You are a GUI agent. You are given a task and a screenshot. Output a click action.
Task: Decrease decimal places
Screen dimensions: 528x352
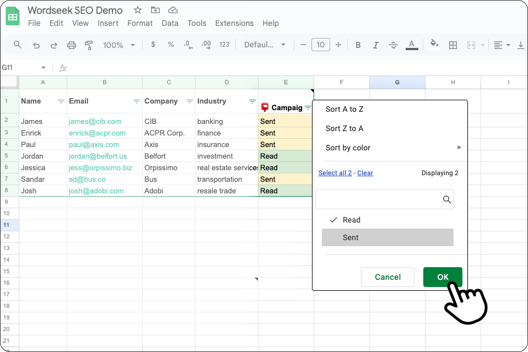tap(188, 45)
